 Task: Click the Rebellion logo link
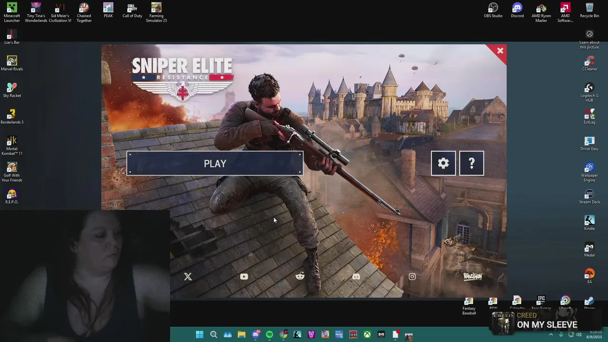click(x=473, y=276)
